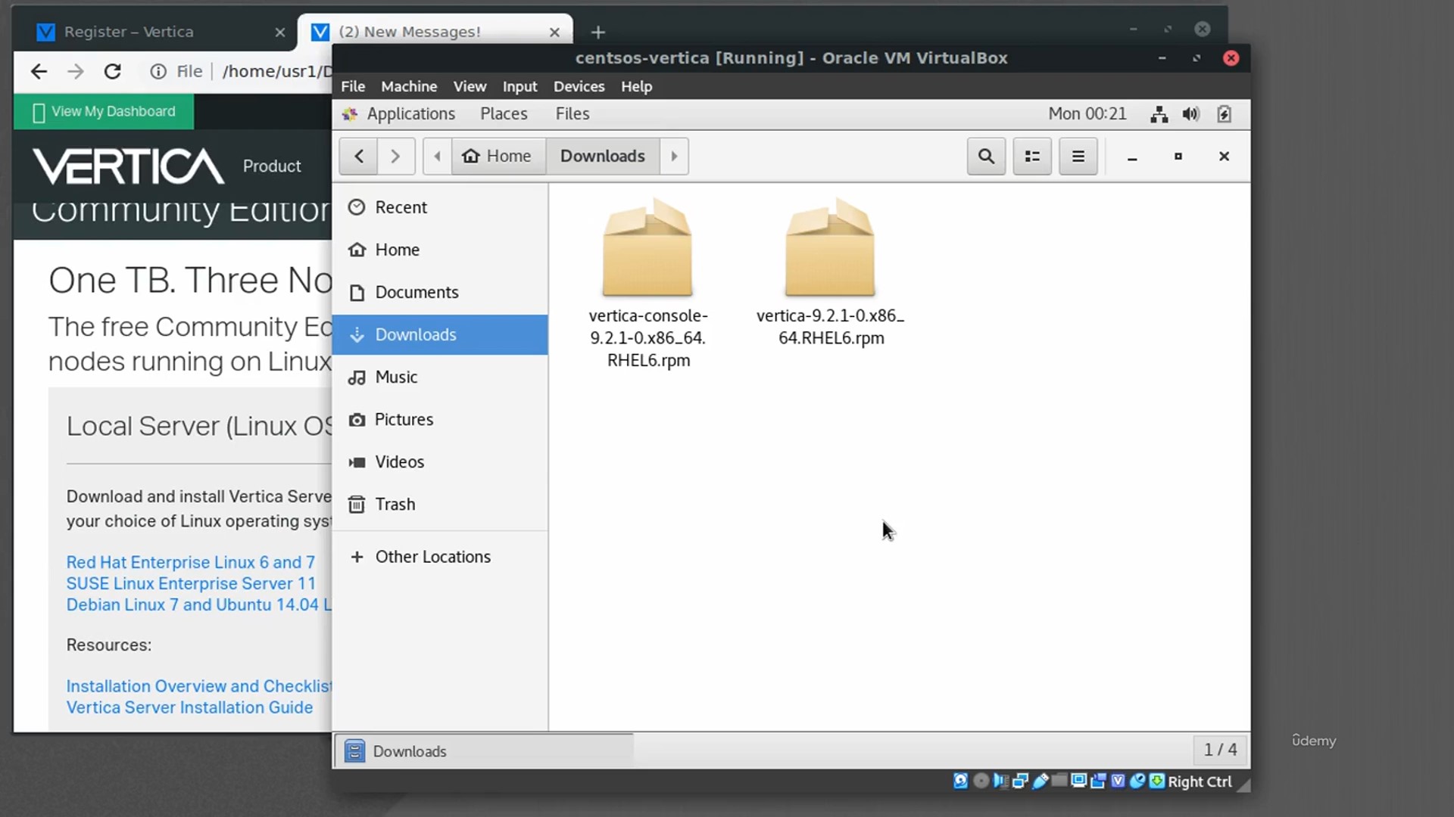This screenshot has height=817, width=1454.
Task: Click the VirtualBox shared folders icon
Action: coord(1059,780)
